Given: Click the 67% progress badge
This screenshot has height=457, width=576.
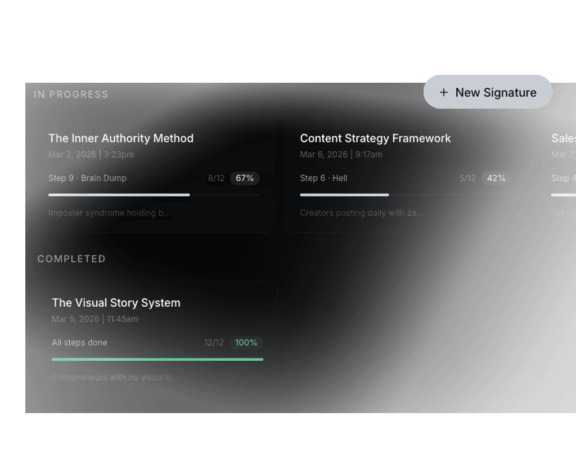Looking at the screenshot, I should tap(245, 178).
